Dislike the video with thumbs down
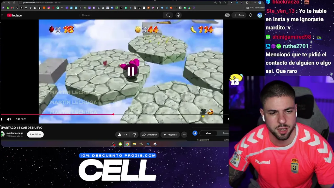 coord(134,135)
